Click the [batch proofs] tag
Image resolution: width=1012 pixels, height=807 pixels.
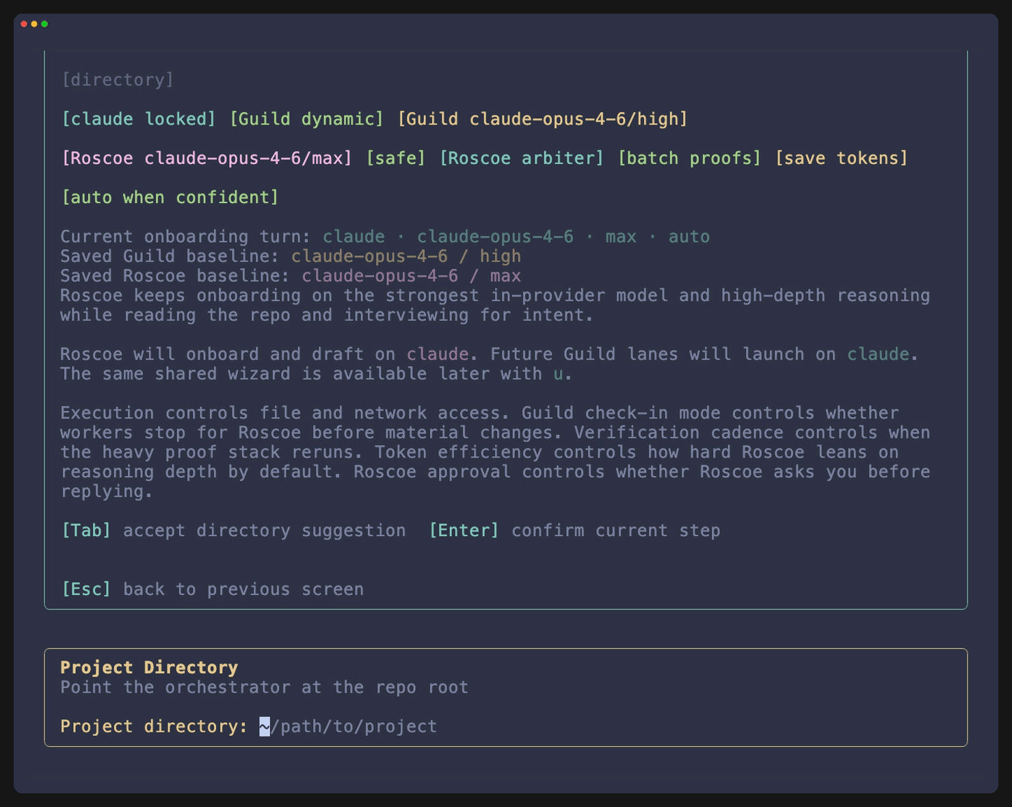[x=689, y=158]
